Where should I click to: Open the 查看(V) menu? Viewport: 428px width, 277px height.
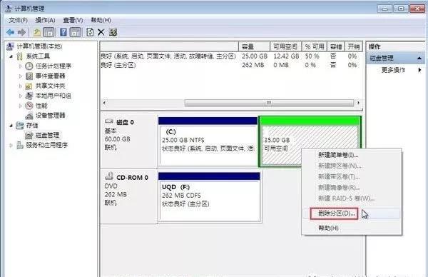tap(73, 20)
